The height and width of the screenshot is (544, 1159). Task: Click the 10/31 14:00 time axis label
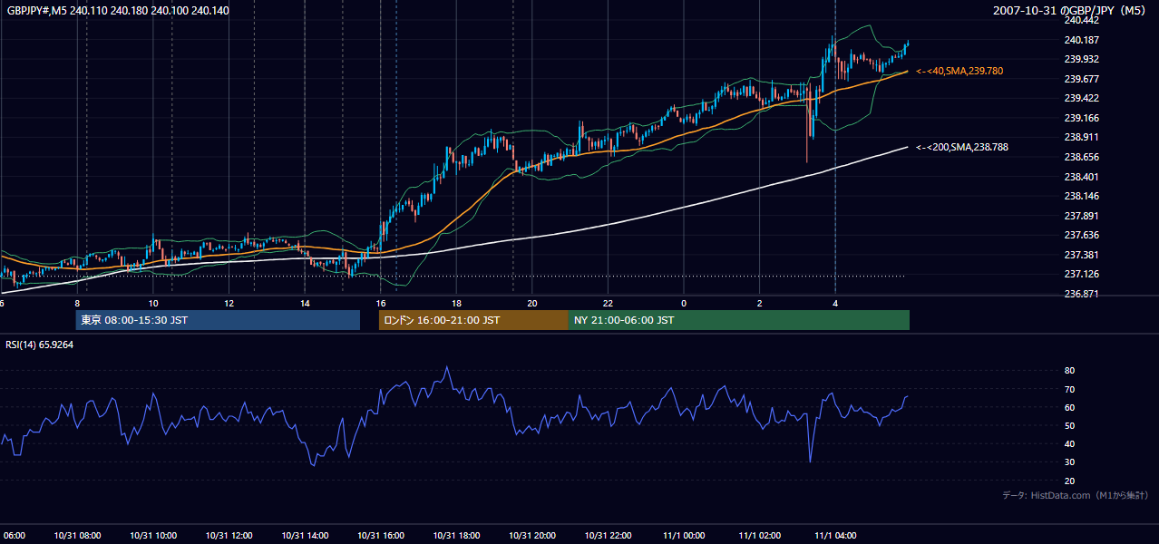(x=305, y=535)
